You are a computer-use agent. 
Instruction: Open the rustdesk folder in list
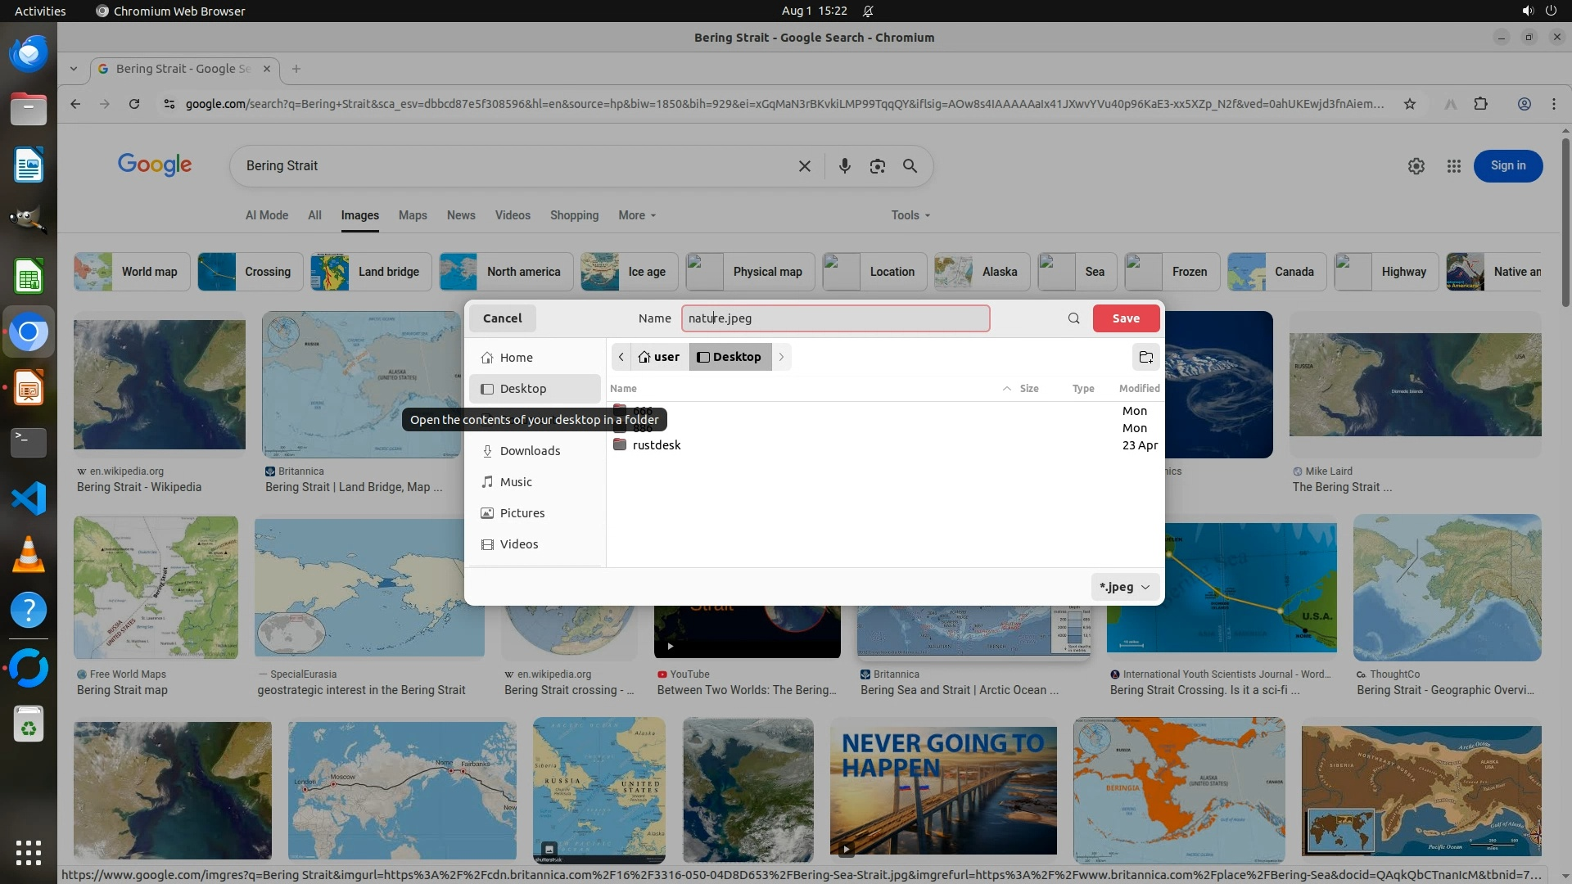point(656,445)
